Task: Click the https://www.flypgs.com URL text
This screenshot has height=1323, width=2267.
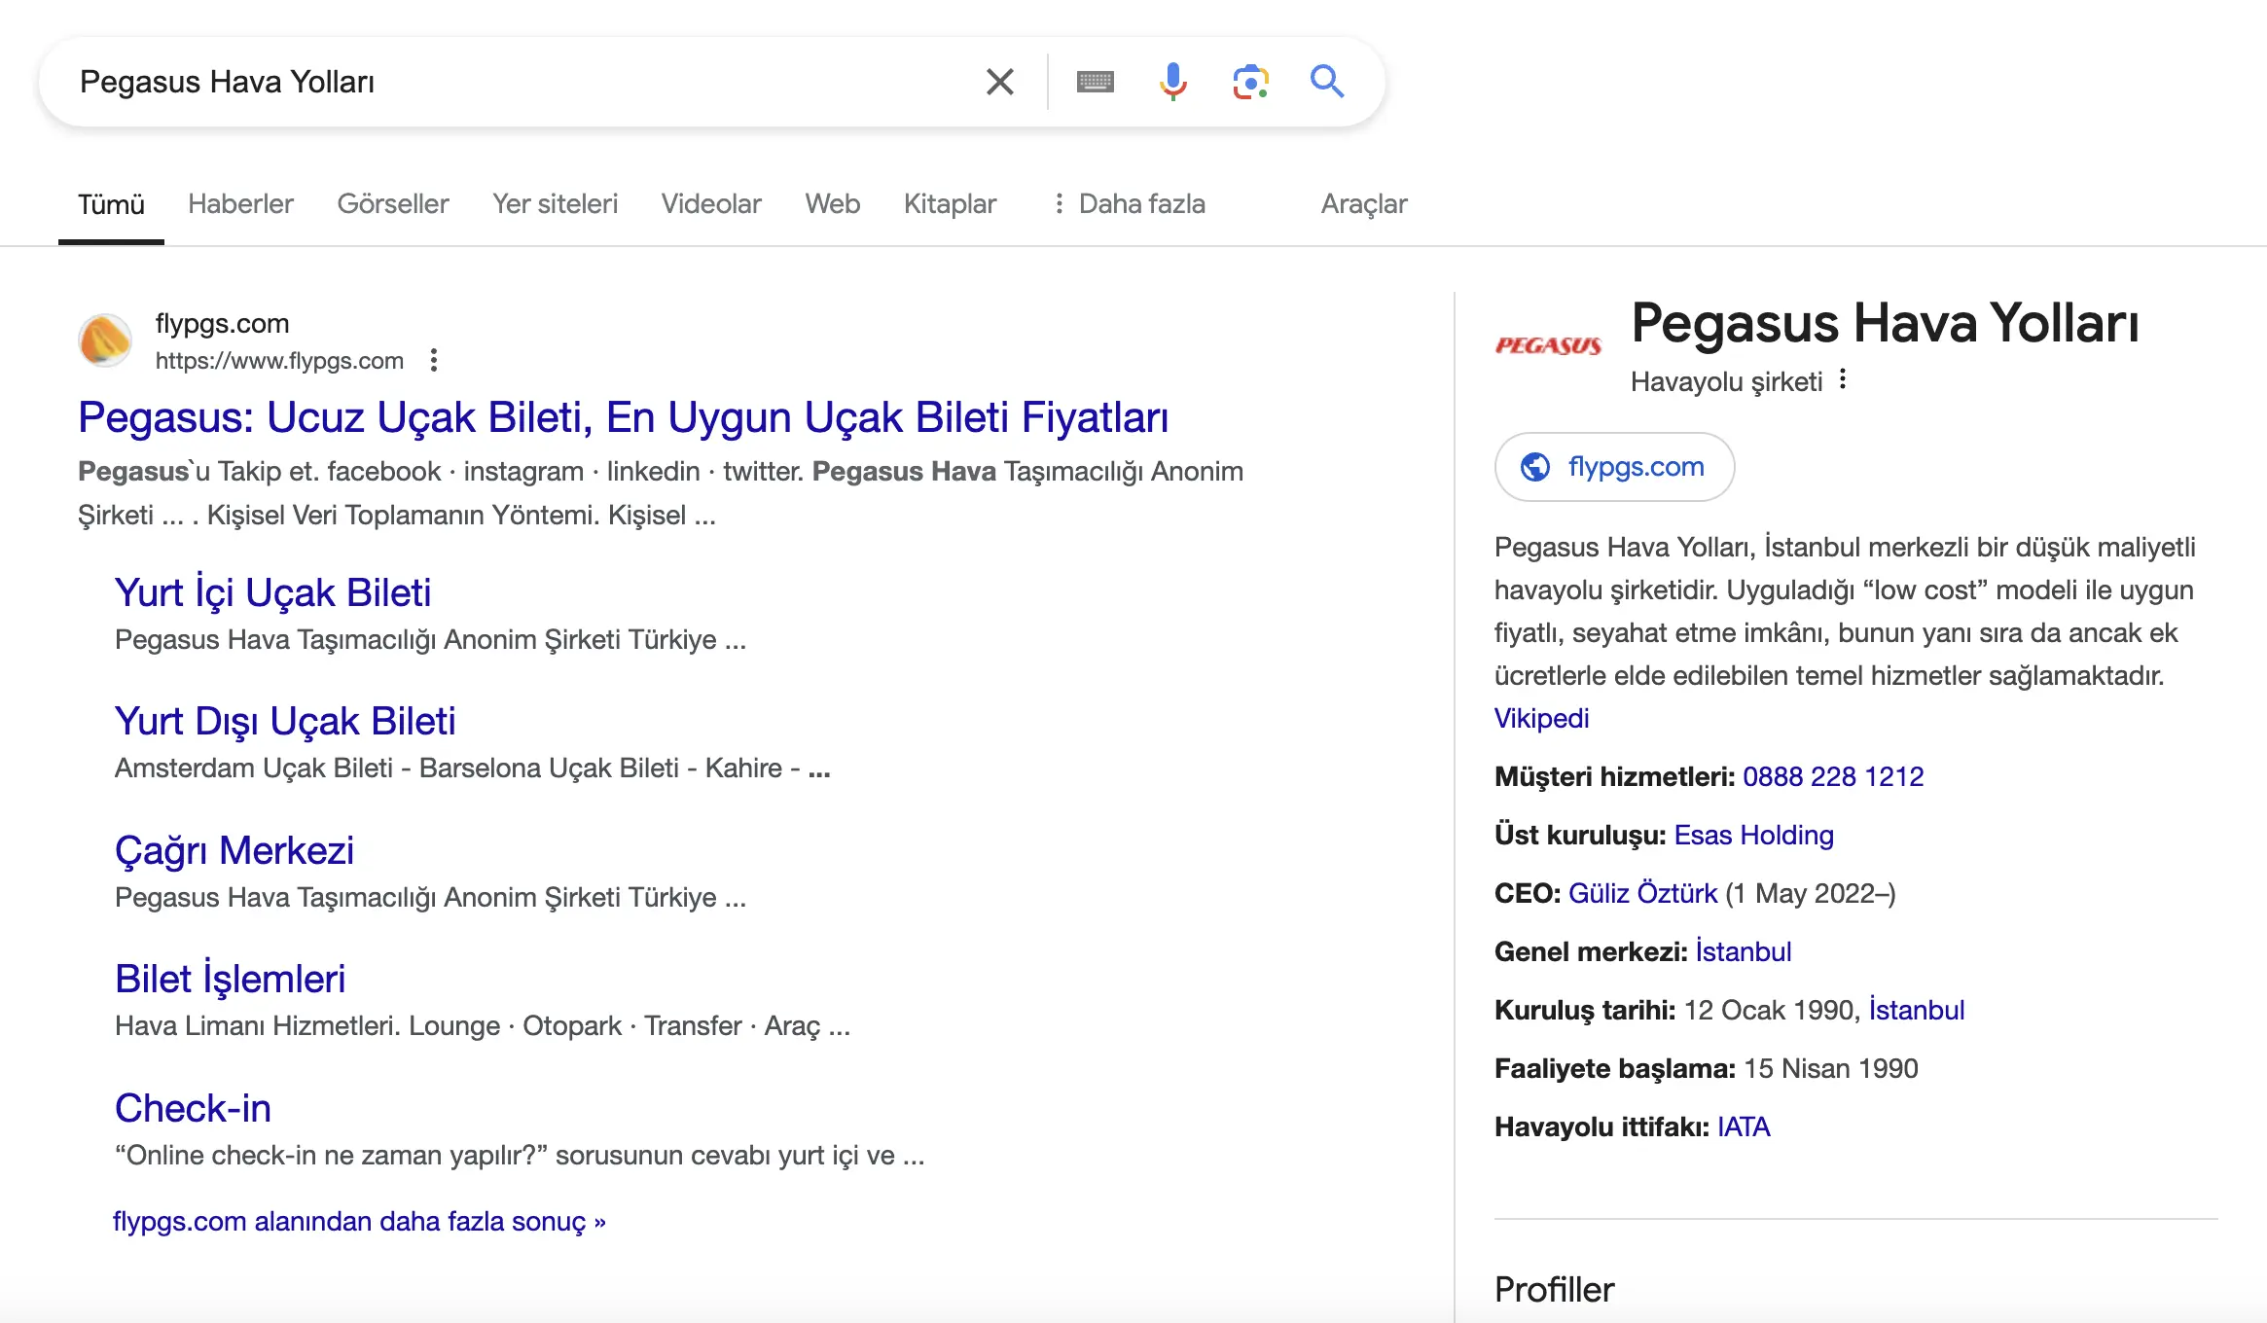Action: pyautogui.click(x=279, y=361)
